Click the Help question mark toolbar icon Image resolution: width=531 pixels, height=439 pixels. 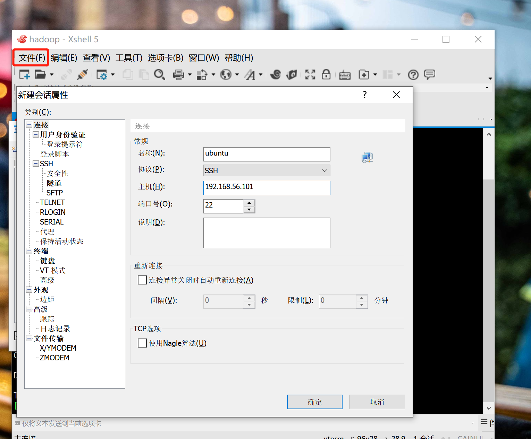point(413,74)
